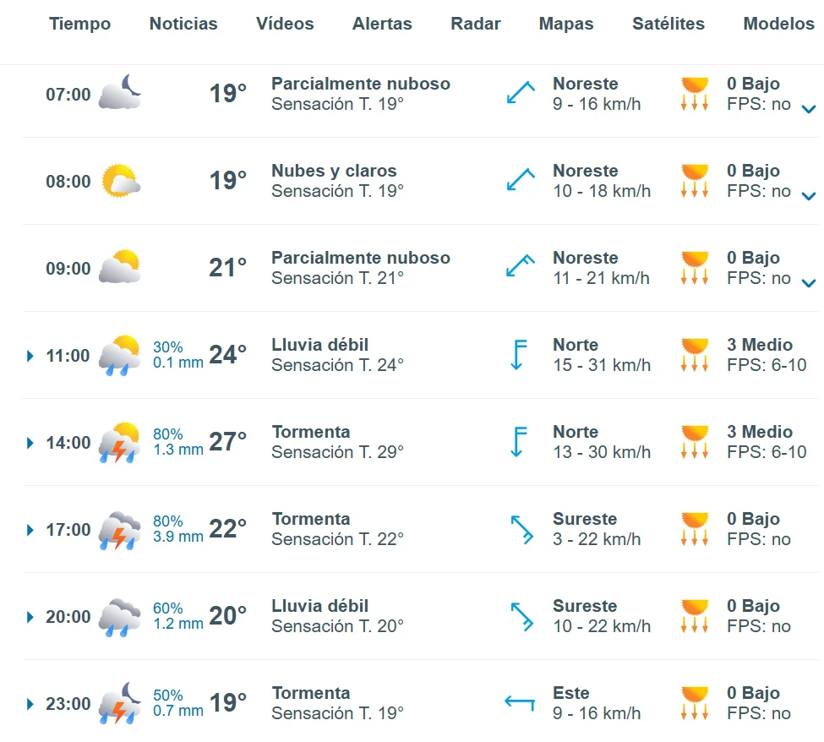This screenshot has height=742, width=824.
Task: Open the Alertas menu tab
Action: tap(382, 24)
